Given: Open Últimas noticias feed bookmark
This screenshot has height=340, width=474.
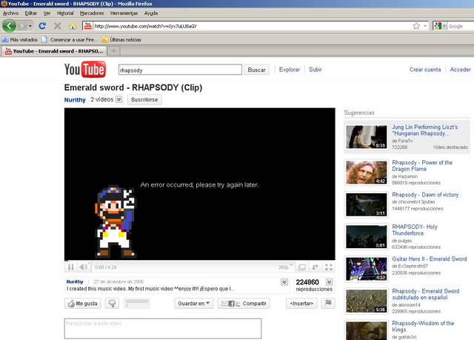Looking at the screenshot, I should (x=121, y=39).
